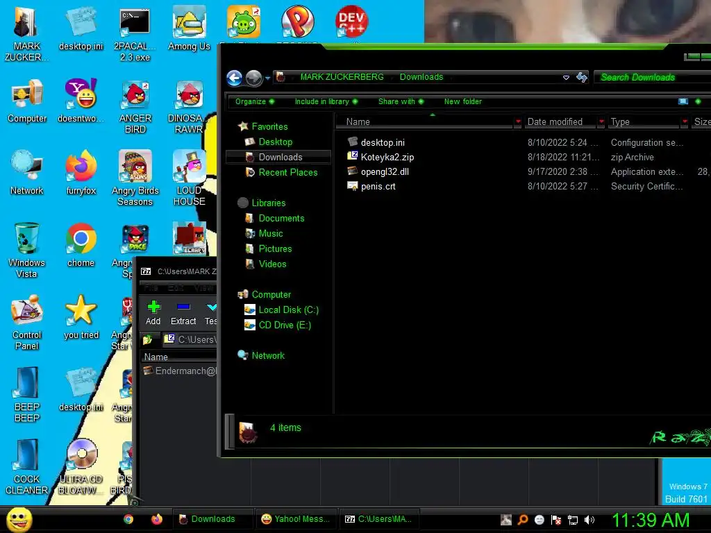Click the Back arrow in Downloads window

point(235,78)
